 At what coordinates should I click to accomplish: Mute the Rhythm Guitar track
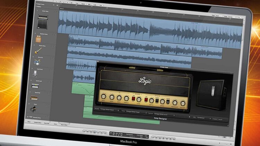tap(53, 35)
